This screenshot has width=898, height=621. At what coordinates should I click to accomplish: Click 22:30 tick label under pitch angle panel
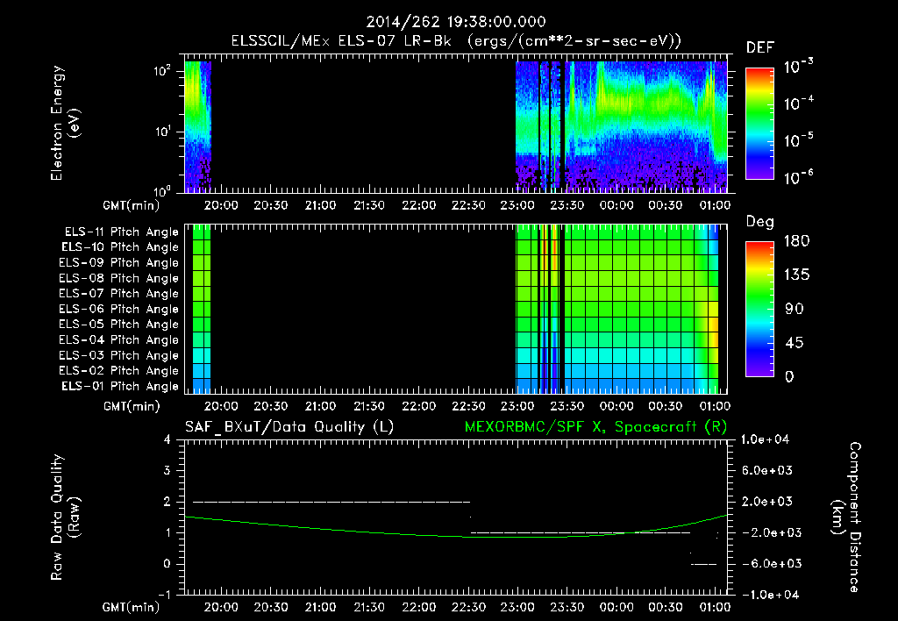tap(468, 406)
